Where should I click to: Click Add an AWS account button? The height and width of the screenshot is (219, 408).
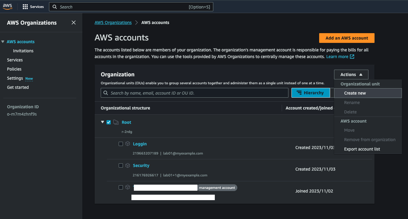pos(347,38)
